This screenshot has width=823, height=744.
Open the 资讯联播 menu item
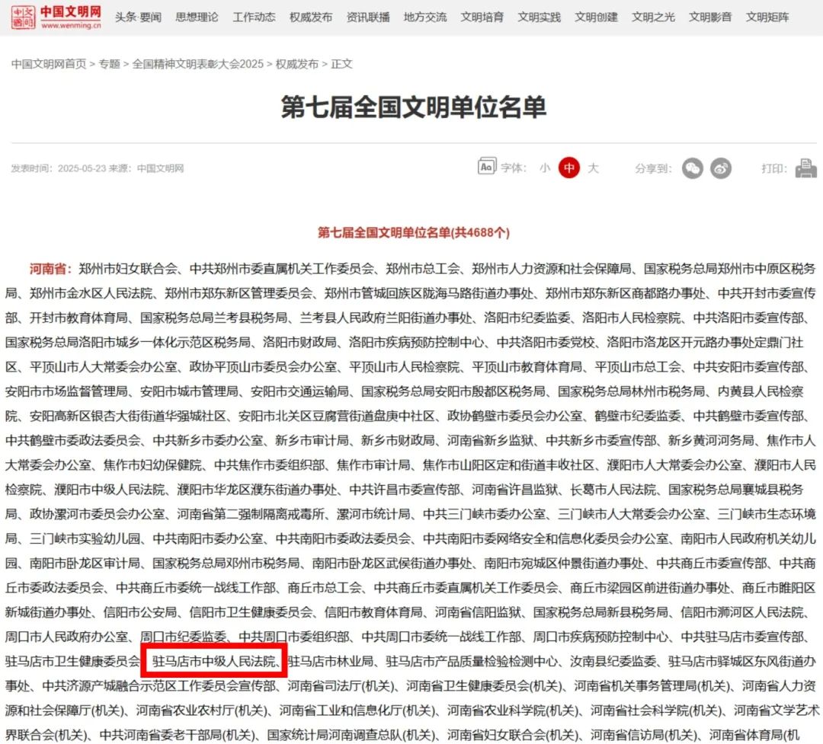point(368,17)
